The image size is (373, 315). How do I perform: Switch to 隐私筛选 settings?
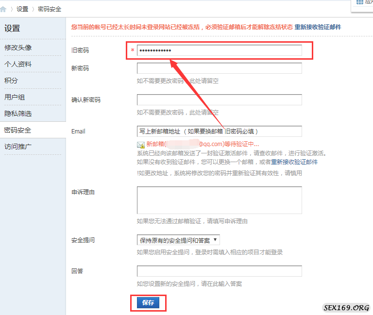point(18,114)
